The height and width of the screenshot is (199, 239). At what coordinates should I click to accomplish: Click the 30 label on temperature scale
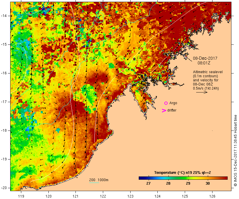coord(208,183)
